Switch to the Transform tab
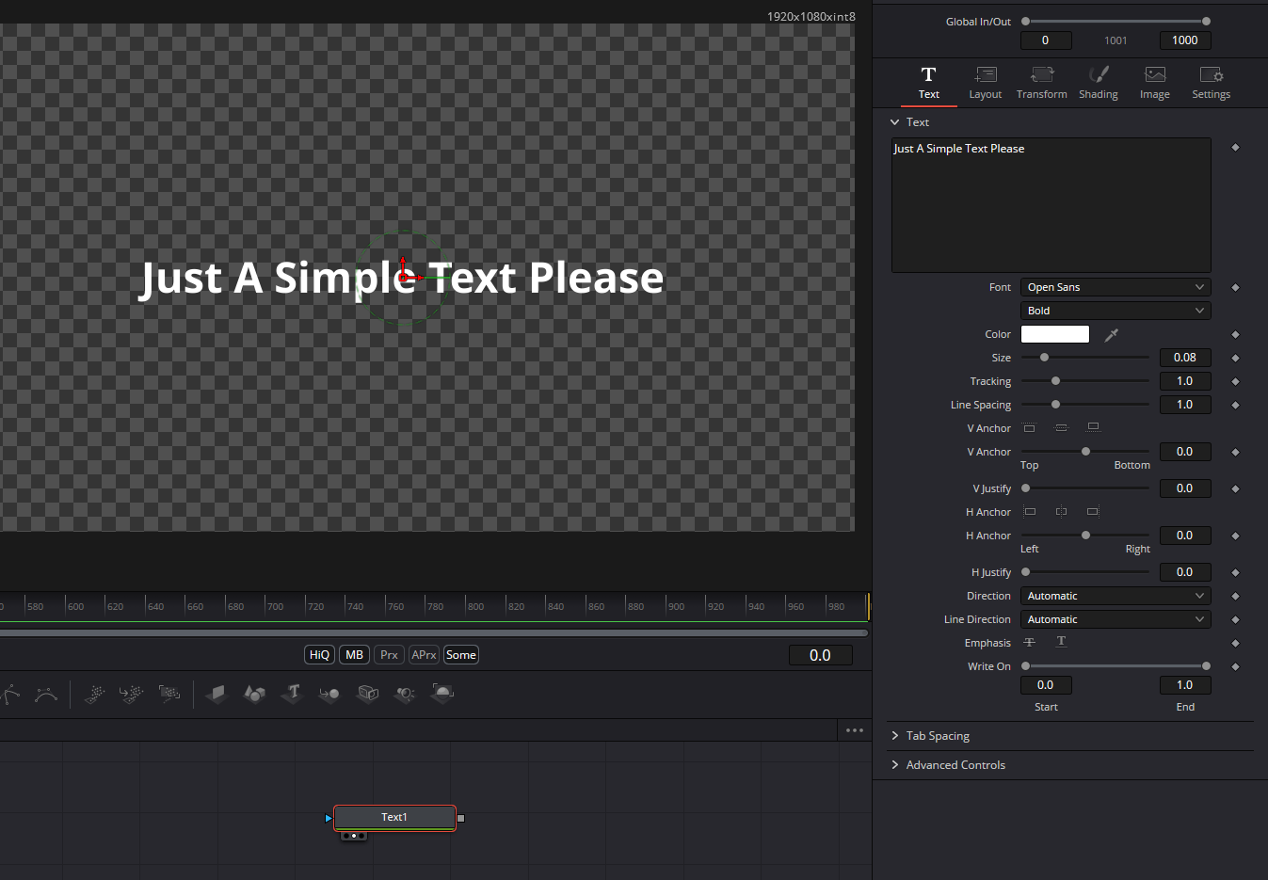Viewport: 1268px width, 880px height. (x=1042, y=83)
